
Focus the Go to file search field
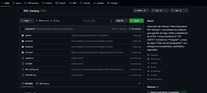click(98, 21)
